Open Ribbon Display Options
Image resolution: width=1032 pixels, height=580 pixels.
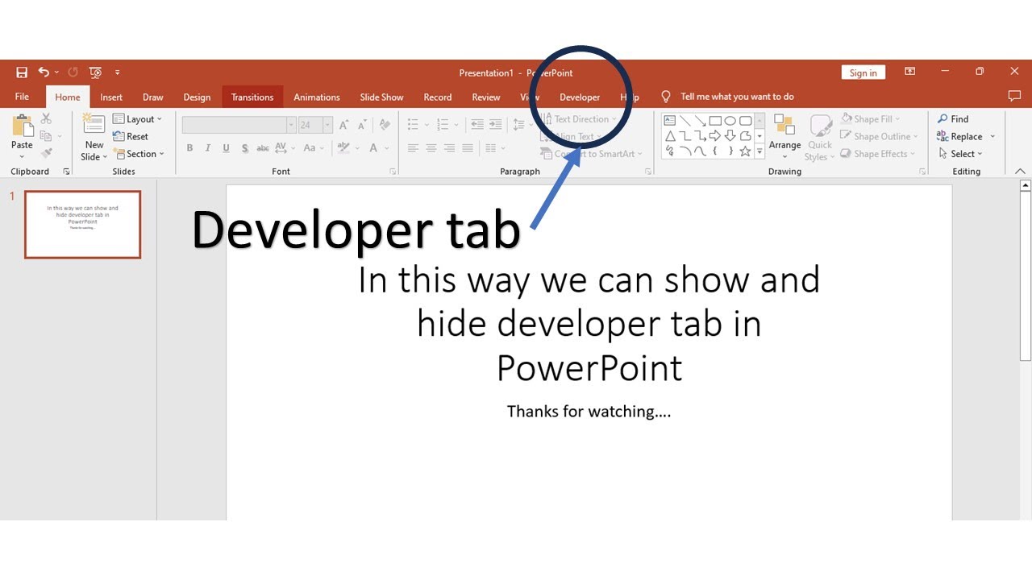point(910,72)
